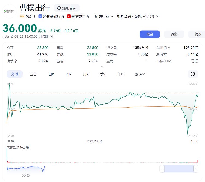Image resolution: width=205 pixels, height=182 pixels.
Task: Switch to the 简况 tab
Action: tap(197, 34)
